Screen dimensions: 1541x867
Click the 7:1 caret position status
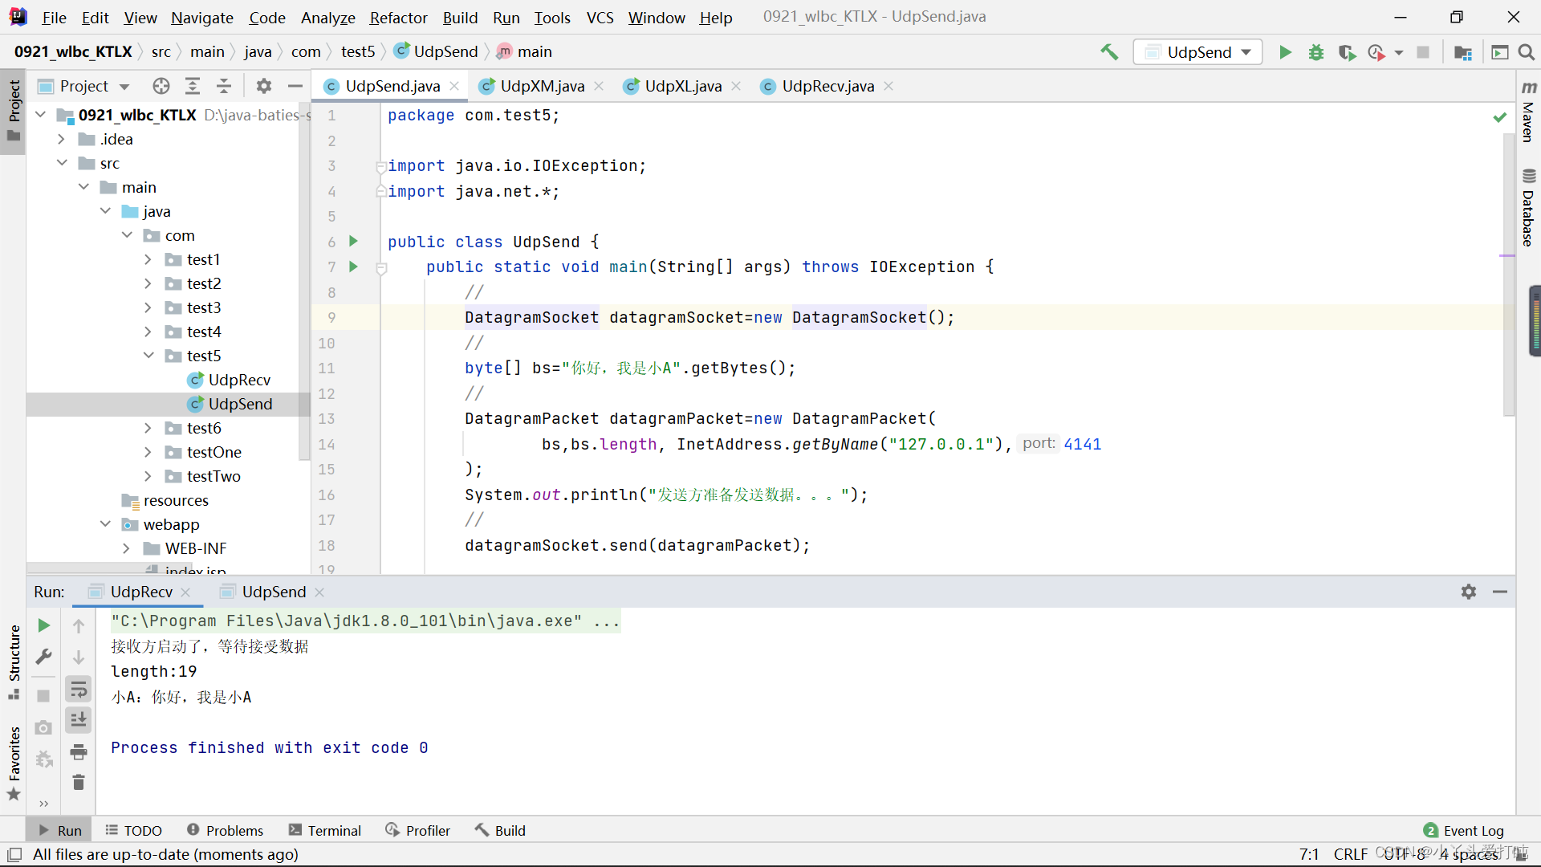[1309, 854]
